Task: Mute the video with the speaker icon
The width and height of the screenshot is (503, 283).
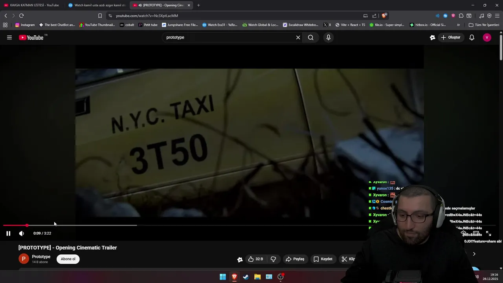Action: [x=22, y=233]
